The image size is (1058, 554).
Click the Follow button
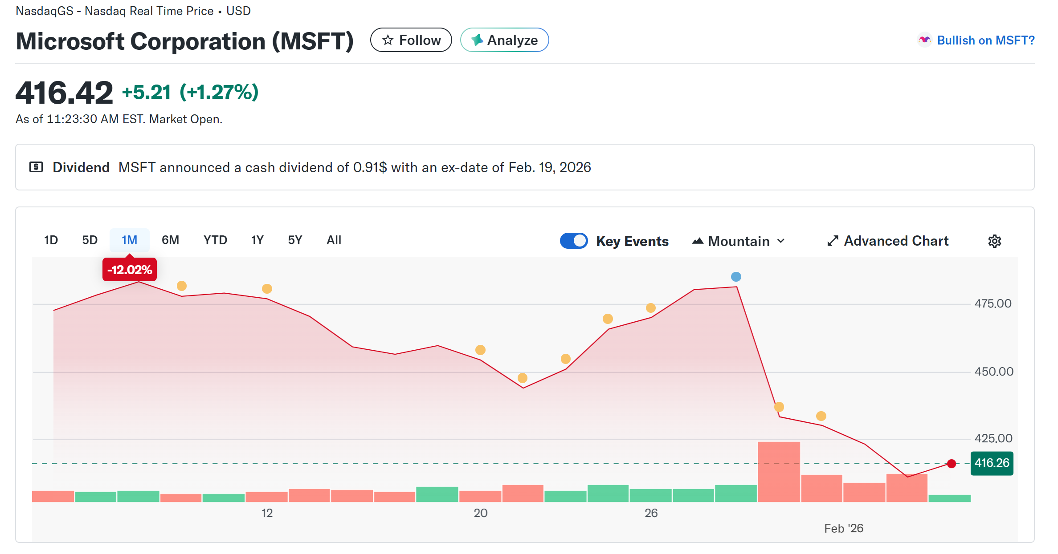[x=411, y=40]
